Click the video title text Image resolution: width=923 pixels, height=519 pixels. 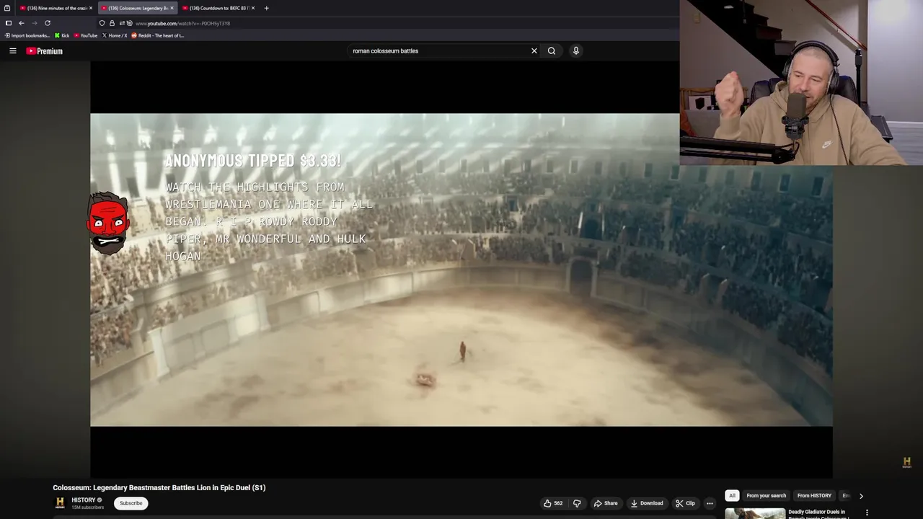click(159, 488)
